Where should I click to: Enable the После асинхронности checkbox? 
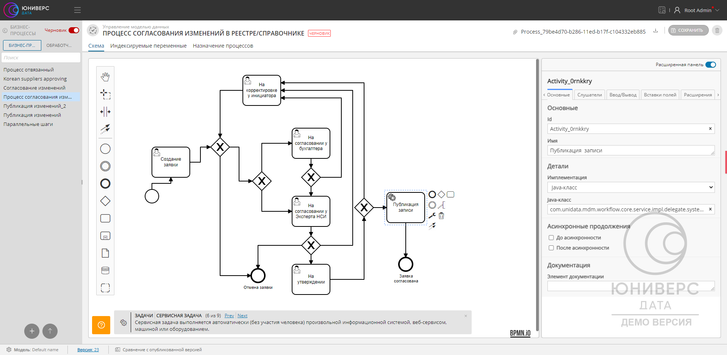coord(551,248)
